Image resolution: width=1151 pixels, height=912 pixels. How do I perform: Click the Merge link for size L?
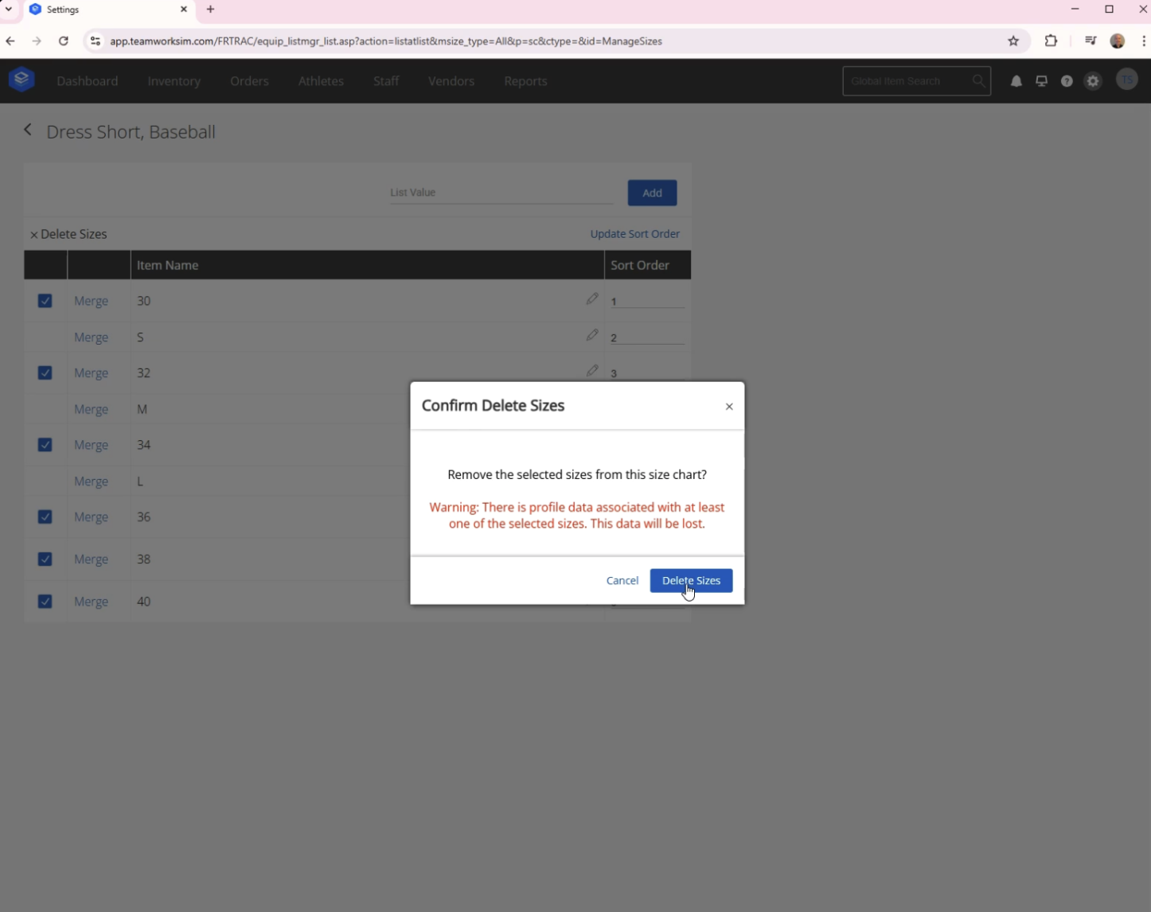click(x=91, y=481)
